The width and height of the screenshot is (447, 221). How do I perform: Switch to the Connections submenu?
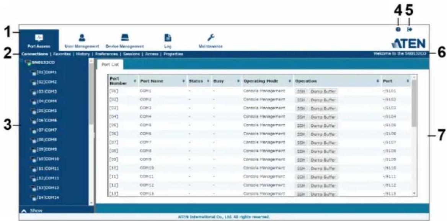pos(34,54)
